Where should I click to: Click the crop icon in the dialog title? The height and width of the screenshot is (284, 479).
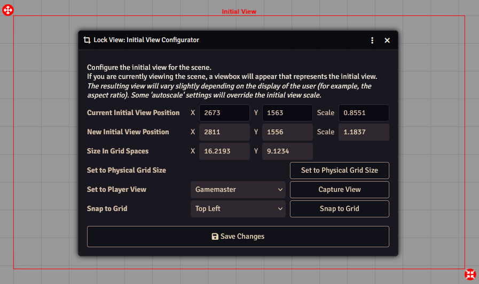coord(87,40)
